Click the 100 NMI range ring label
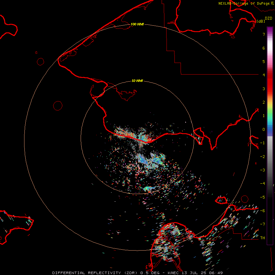The height and width of the screenshot is (275, 275). (137, 24)
